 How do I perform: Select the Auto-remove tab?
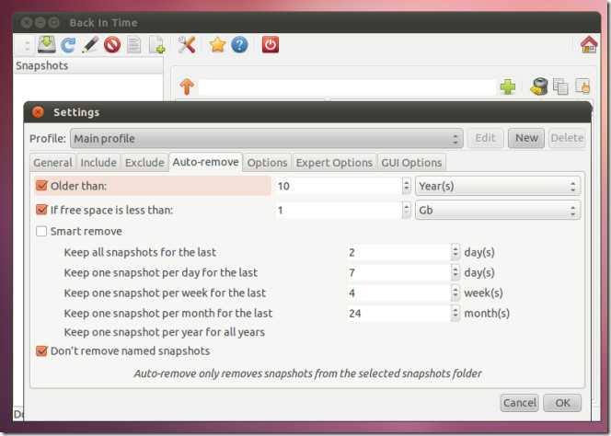pyautogui.click(x=206, y=162)
